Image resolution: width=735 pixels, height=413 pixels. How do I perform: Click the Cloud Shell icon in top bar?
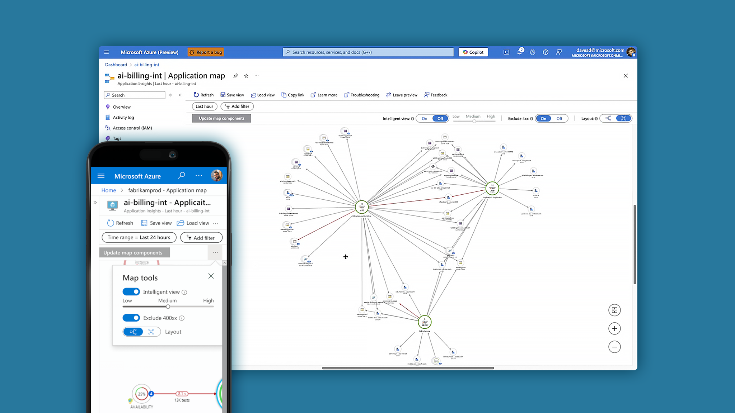click(x=506, y=52)
